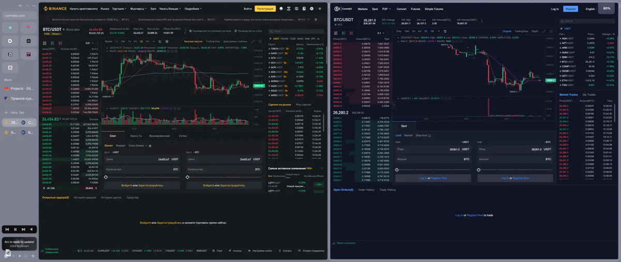This screenshot has height=262, width=621.
Task: Open Projects Git pinned tab in Arc sidebar
Action: [19, 89]
